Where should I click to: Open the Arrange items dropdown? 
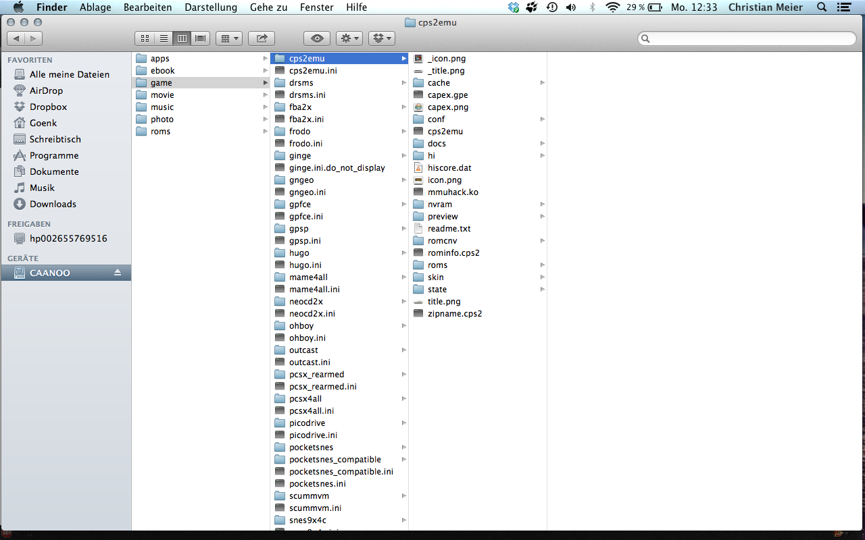(229, 38)
